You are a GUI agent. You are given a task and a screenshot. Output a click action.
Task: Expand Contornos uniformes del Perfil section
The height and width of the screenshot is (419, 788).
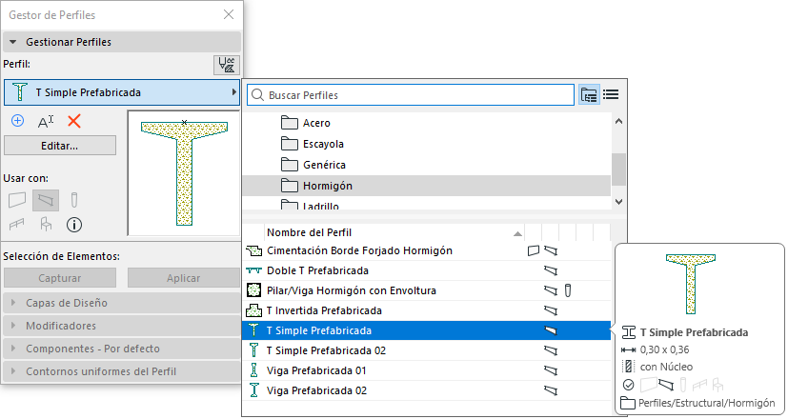(x=13, y=371)
